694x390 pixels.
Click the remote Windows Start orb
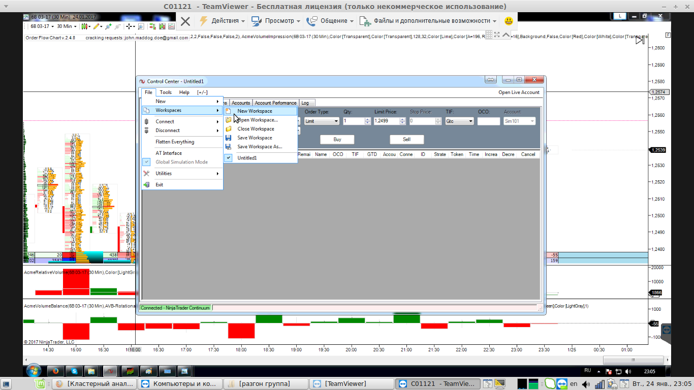click(x=34, y=371)
